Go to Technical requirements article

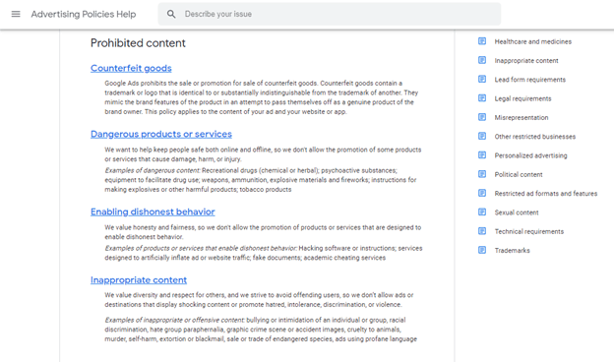529,231
